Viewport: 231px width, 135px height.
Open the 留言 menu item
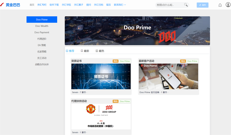pyautogui.click(x=109, y=5)
